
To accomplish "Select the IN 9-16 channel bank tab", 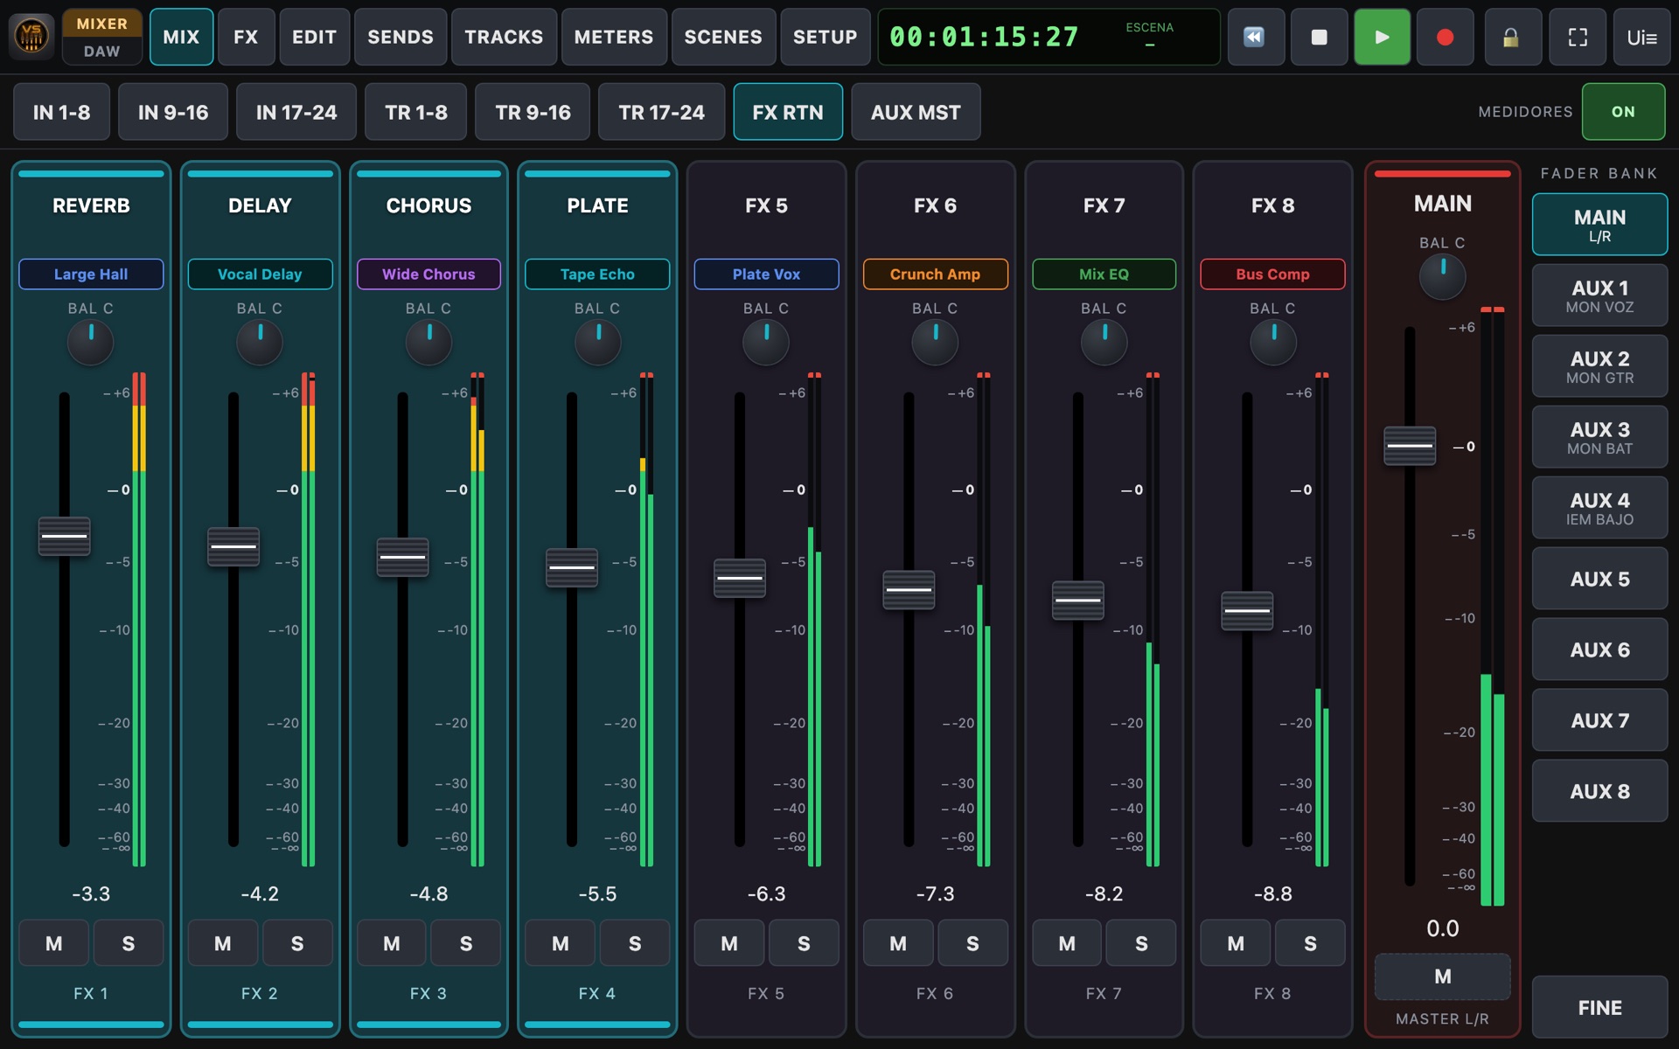I will tap(173, 112).
